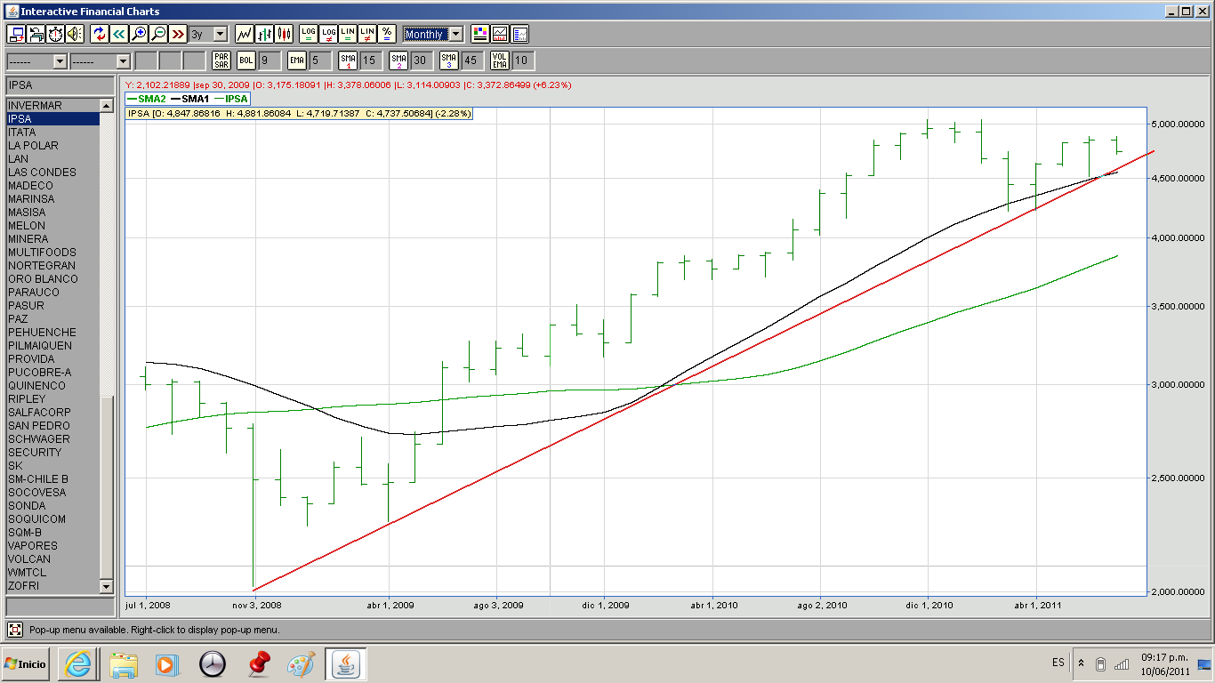Screen dimensions: 1215x683
Task: Toggle the SMA 1 moving average
Action: click(348, 60)
